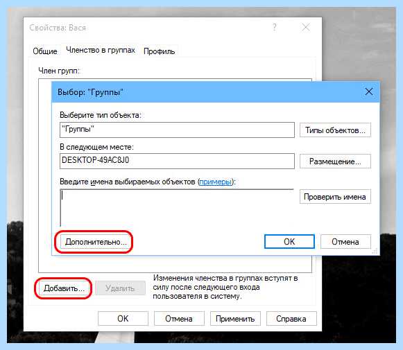Click the location field DESKTOP-49AC8J0
The width and height of the screenshot is (403, 350).
click(177, 161)
